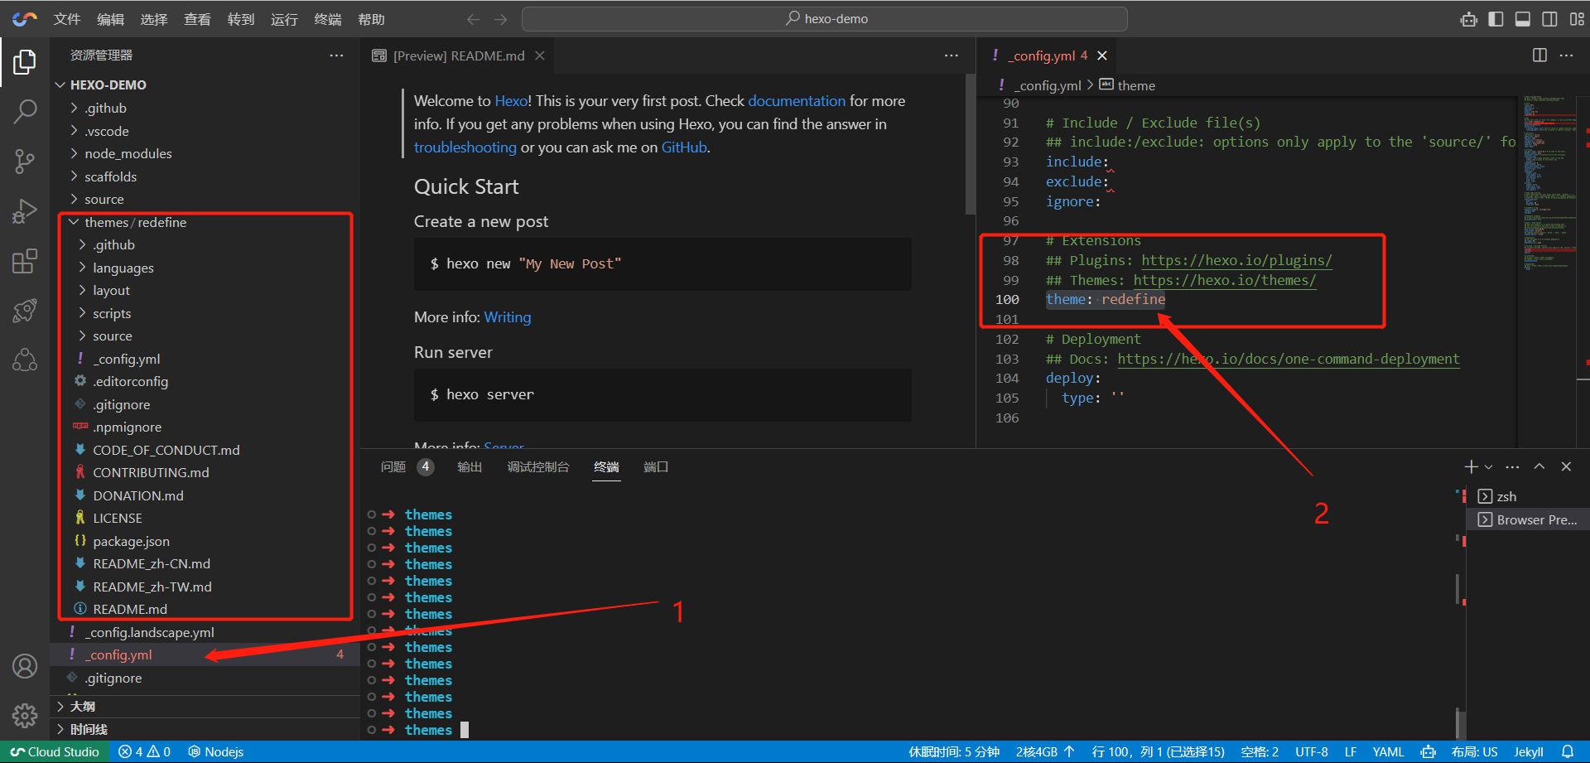The width and height of the screenshot is (1590, 763).
Task: Create a new terminal with plus icon
Action: coord(1471,466)
